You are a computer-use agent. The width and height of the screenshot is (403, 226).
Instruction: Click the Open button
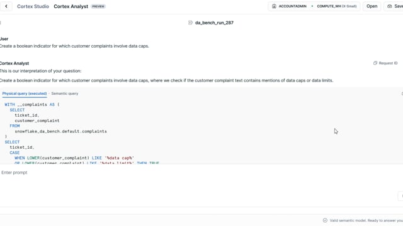pyautogui.click(x=372, y=6)
